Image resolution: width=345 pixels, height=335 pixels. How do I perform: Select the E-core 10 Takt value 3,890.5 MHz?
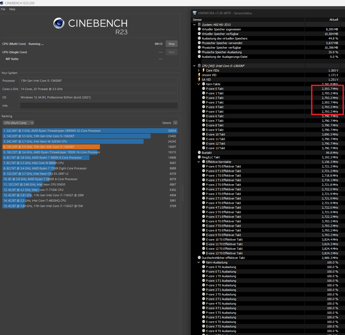tap(330, 134)
